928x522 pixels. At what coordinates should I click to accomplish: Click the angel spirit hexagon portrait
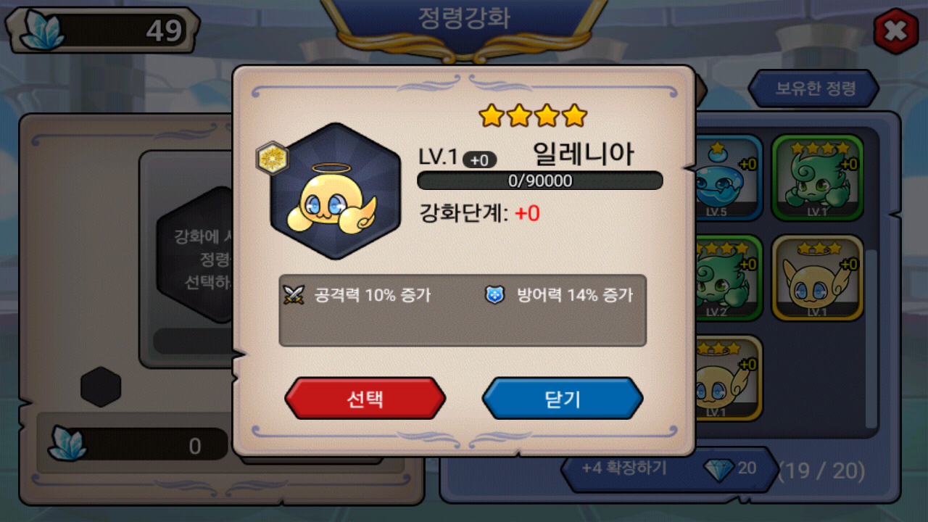[336, 191]
